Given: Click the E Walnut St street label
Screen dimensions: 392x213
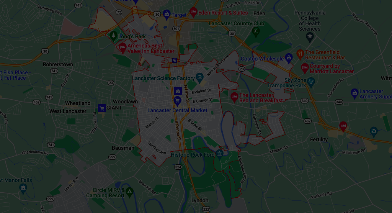Looking at the screenshot, I should pos(201,91).
